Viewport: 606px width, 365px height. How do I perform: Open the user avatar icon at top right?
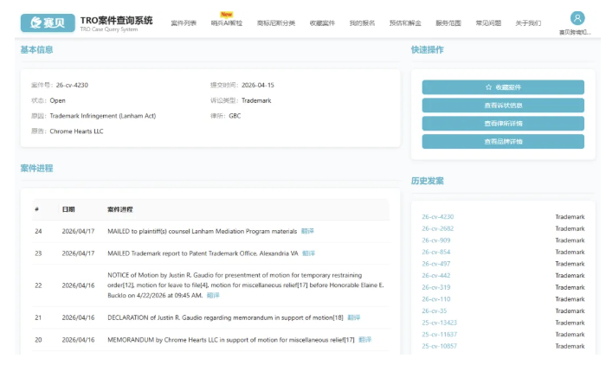577,18
